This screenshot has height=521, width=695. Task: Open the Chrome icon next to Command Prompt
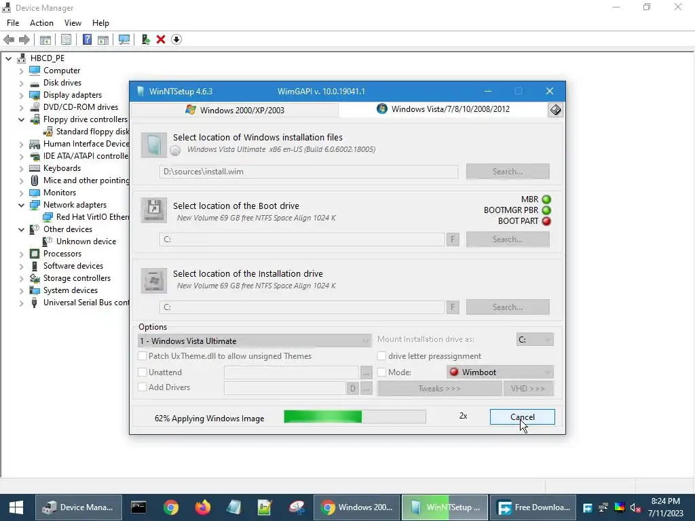click(x=170, y=507)
